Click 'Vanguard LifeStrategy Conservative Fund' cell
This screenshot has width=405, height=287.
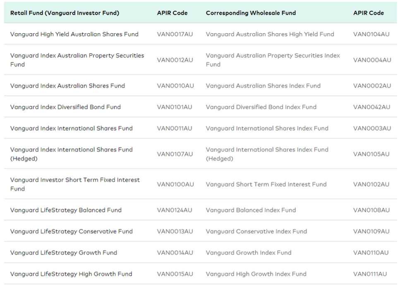tap(72, 231)
